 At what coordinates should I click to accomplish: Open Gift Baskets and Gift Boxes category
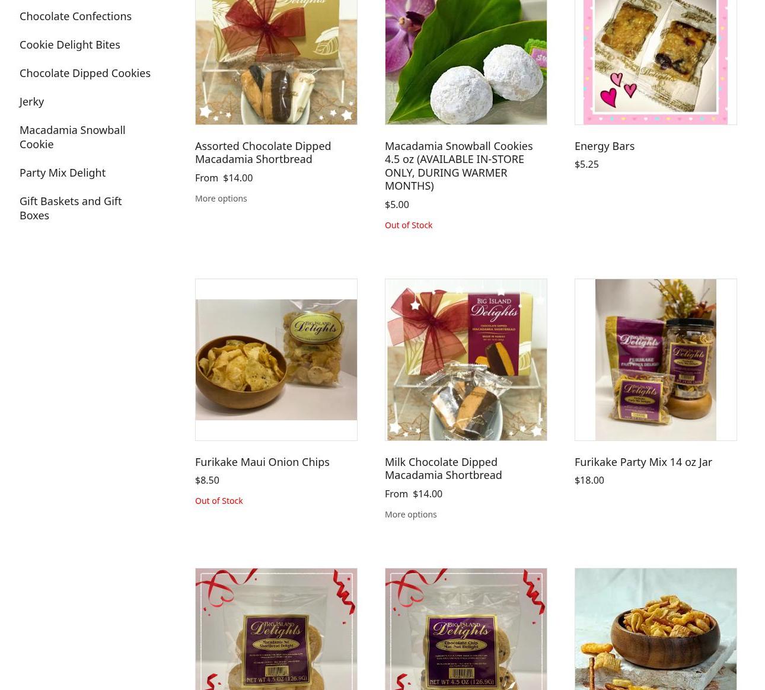71,208
